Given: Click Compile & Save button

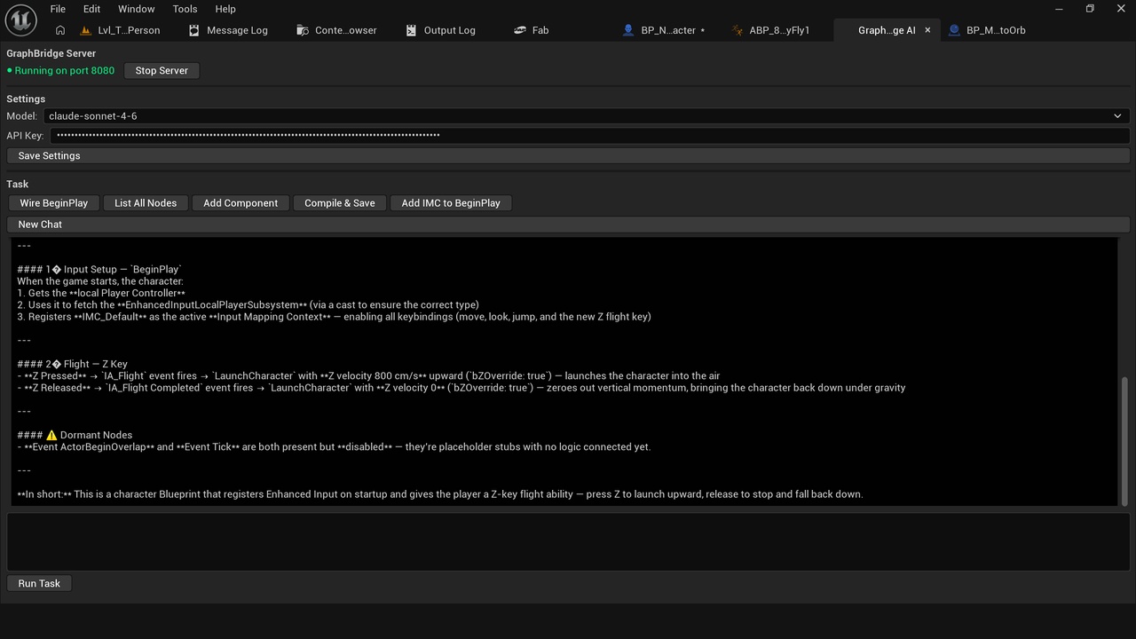Looking at the screenshot, I should (x=340, y=203).
